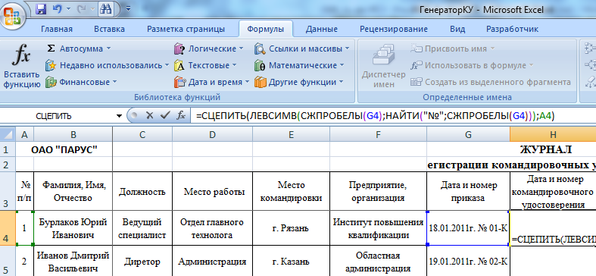Click the binoculars Find icon

pyautogui.click(x=106, y=8)
